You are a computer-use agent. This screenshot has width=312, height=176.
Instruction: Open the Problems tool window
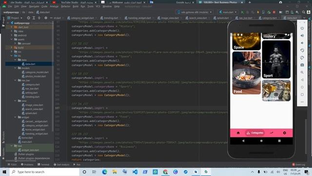tap(27, 165)
